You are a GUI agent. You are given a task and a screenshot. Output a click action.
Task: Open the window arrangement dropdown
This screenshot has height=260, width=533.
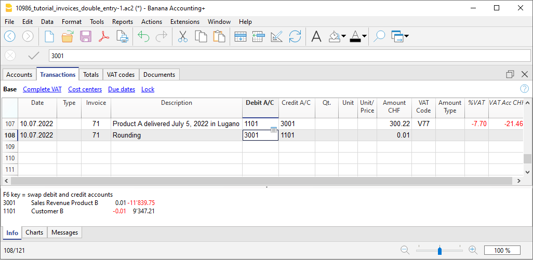(x=406, y=36)
